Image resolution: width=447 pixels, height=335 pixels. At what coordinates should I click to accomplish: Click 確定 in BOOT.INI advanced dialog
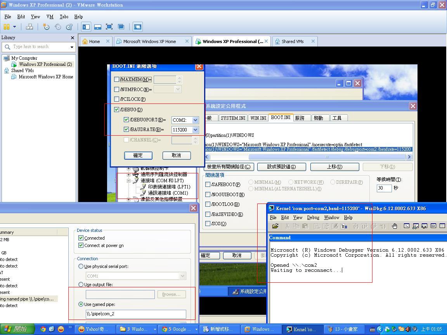138,155
